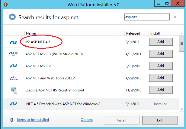Click the 4/29/2013 release date
This screenshot has height=129, width=186.
(x=133, y=78)
